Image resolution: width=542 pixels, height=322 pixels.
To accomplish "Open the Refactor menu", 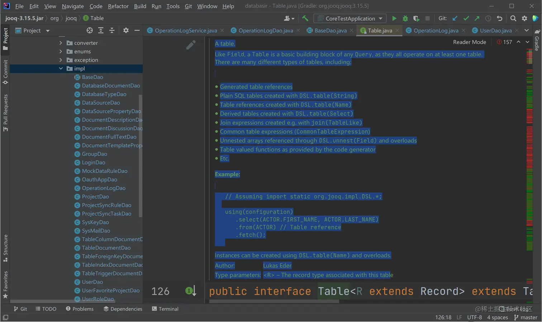I will click(118, 6).
